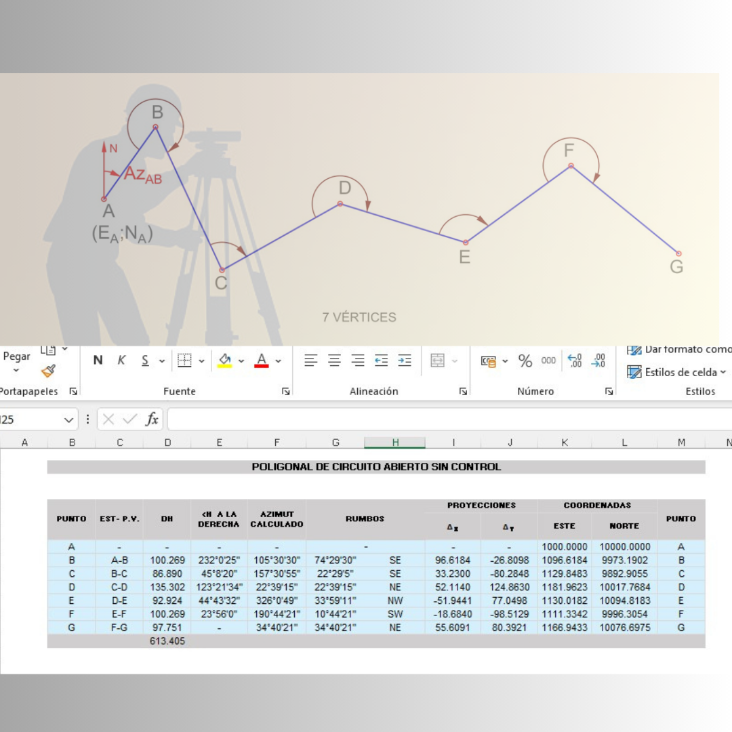The image size is (732, 732).
Task: Toggle italic formatting (K)
Action: click(x=121, y=361)
